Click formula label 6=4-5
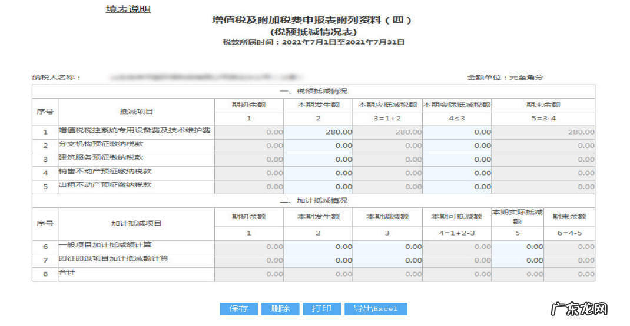Screen dimensions: 630x326 569,233
